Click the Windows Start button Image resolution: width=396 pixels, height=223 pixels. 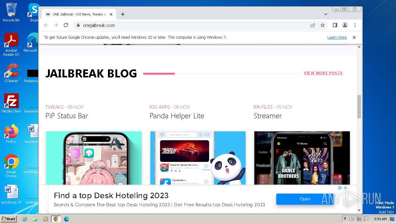coord(8,219)
